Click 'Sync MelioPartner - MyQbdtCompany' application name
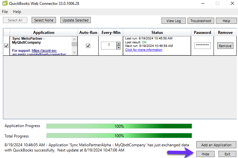 pos(28,40)
